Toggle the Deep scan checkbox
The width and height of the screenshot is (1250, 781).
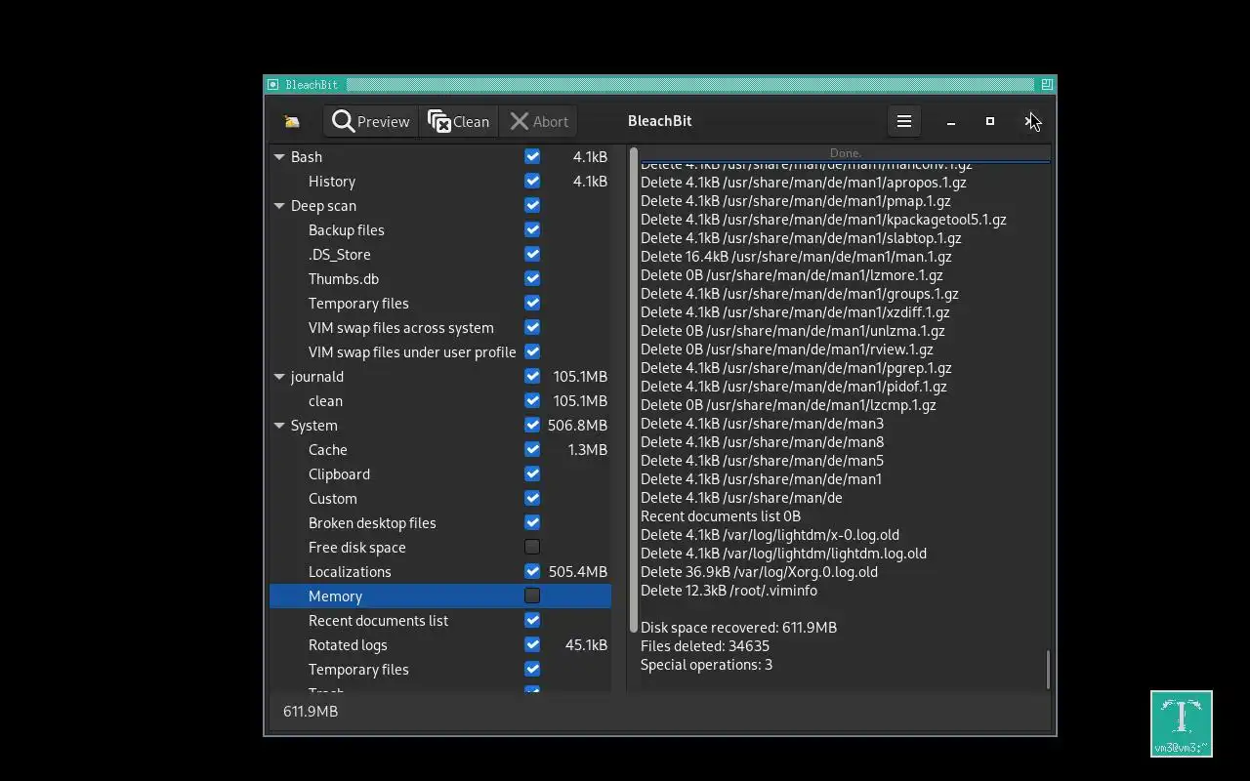point(532,205)
